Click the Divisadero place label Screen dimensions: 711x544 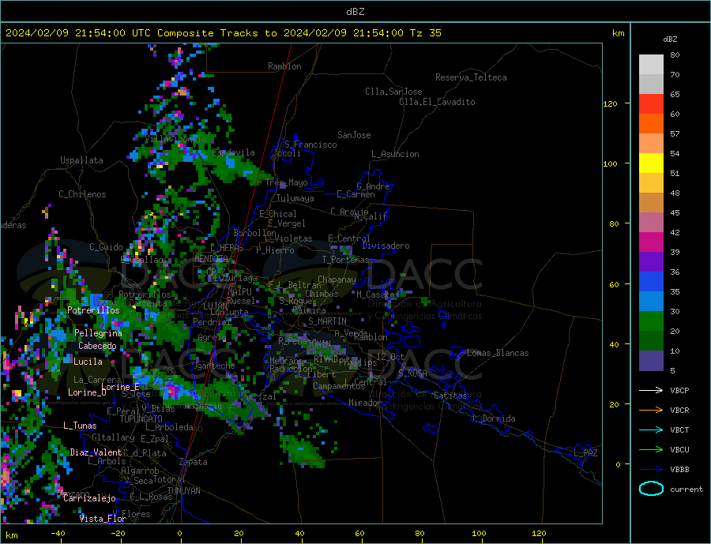pos(386,246)
